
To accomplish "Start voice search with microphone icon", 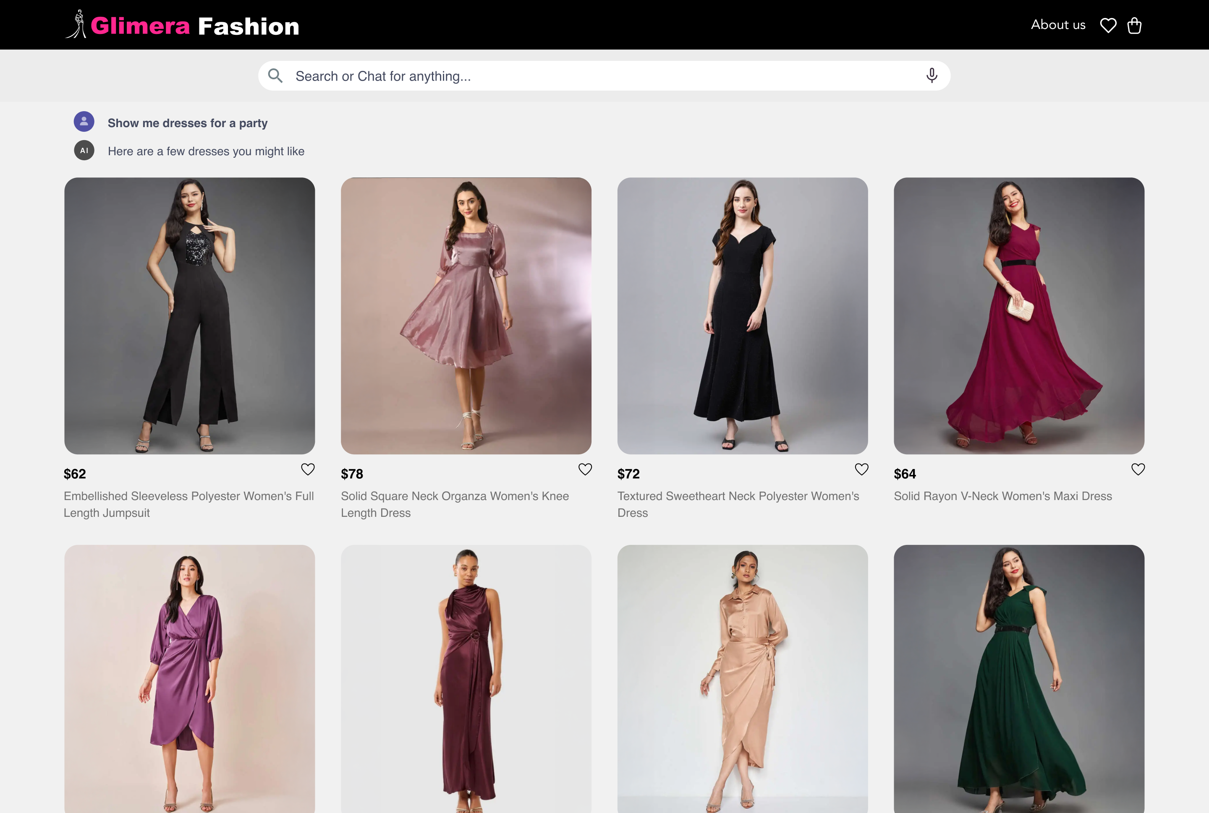I will [x=932, y=76].
